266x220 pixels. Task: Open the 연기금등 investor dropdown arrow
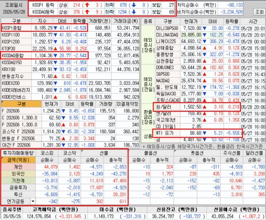pos(33,201)
